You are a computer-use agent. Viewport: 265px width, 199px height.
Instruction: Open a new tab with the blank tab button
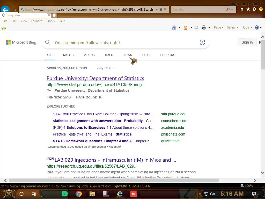tap(55, 15)
